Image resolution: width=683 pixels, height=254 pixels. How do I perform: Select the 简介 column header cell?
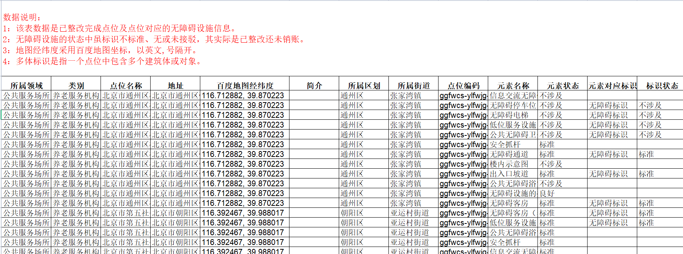314,85
